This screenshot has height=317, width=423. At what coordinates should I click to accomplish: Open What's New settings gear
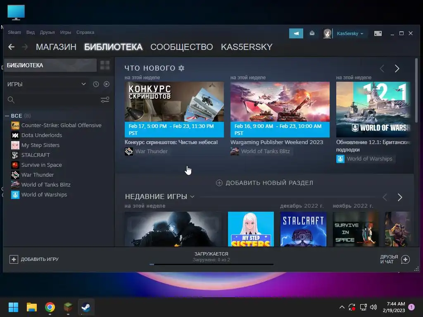point(181,68)
